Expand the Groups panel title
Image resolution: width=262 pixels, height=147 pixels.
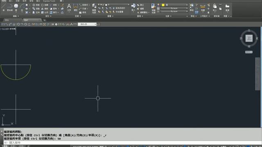coord(194,16)
